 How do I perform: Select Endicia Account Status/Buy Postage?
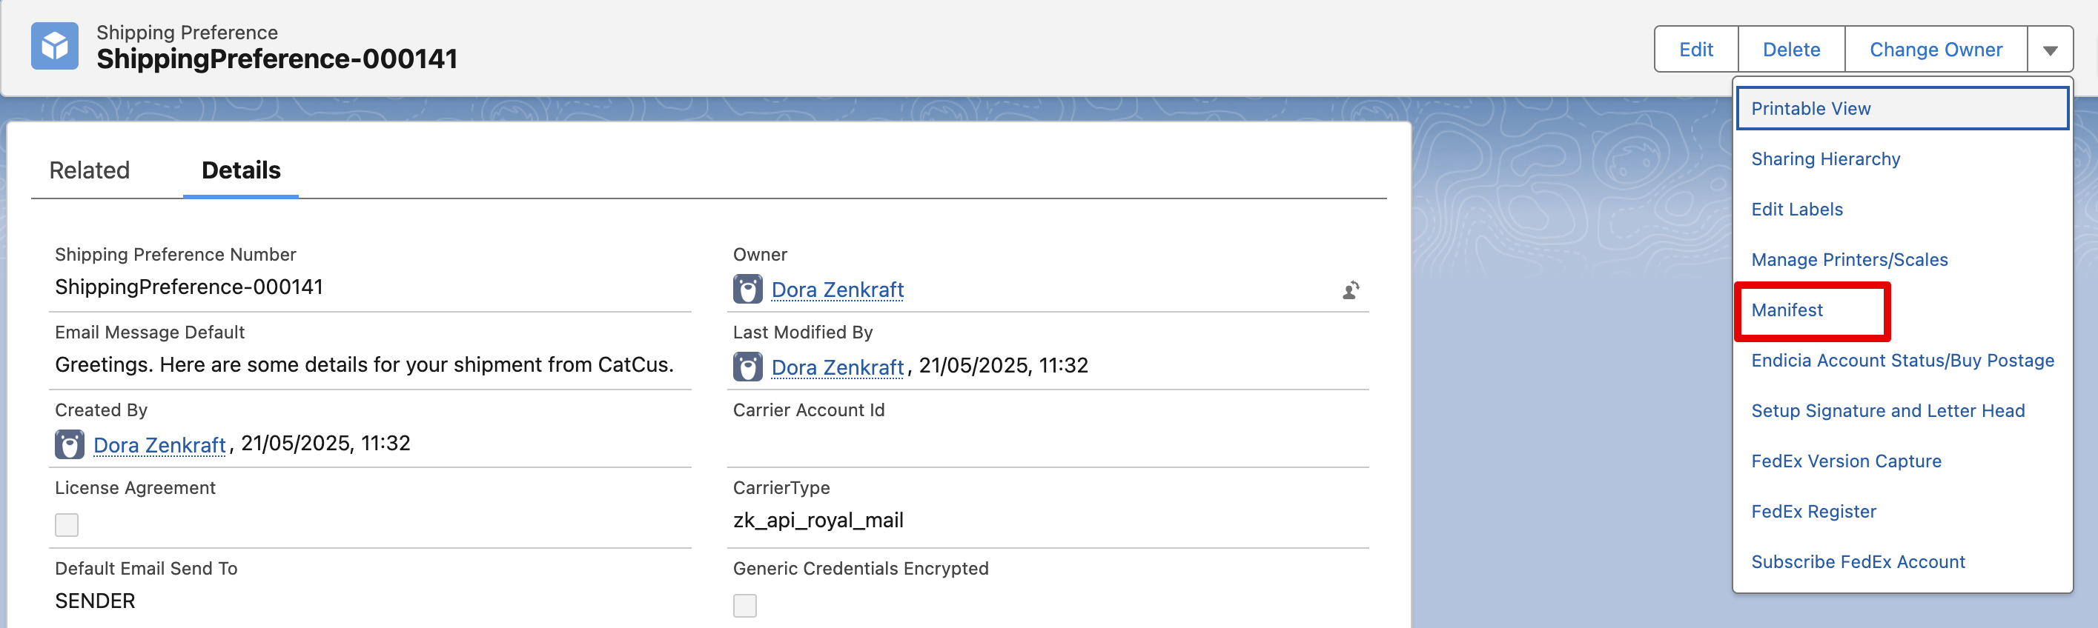(x=1902, y=361)
